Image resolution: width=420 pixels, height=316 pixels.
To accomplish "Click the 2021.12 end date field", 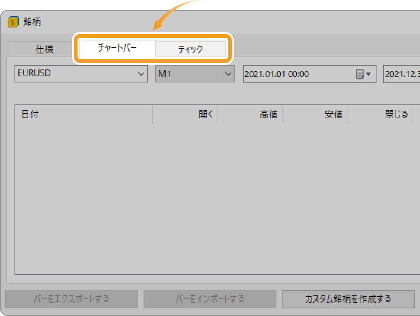I will coord(402,74).
